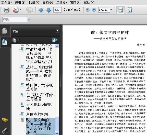Viewport: 147px width, 135px height.
Task: Click the page number input field
Action: pyautogui.click(x=57, y=10)
